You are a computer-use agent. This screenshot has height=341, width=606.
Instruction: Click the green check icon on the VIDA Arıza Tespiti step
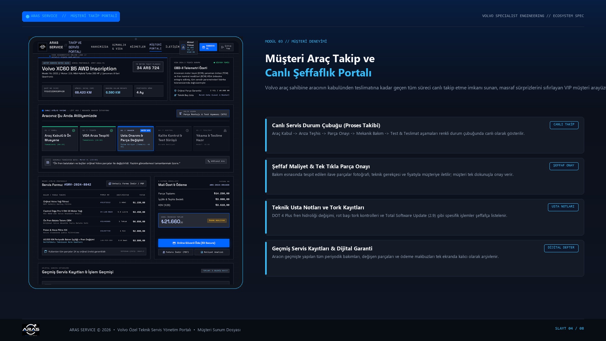click(111, 130)
